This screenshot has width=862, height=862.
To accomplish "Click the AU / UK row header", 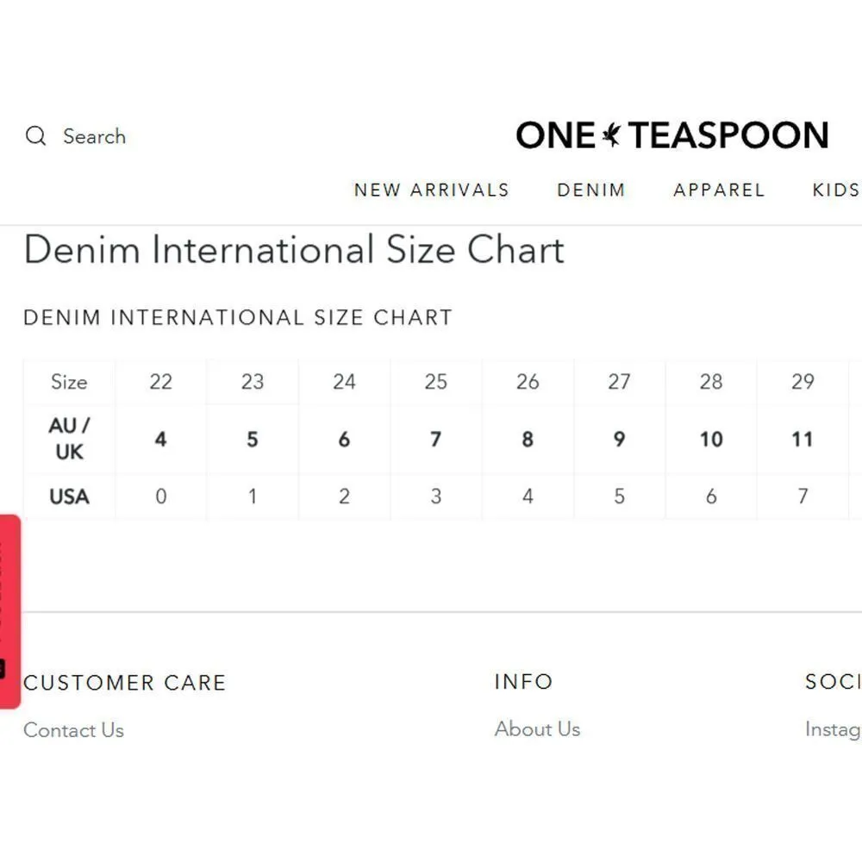I will click(69, 439).
